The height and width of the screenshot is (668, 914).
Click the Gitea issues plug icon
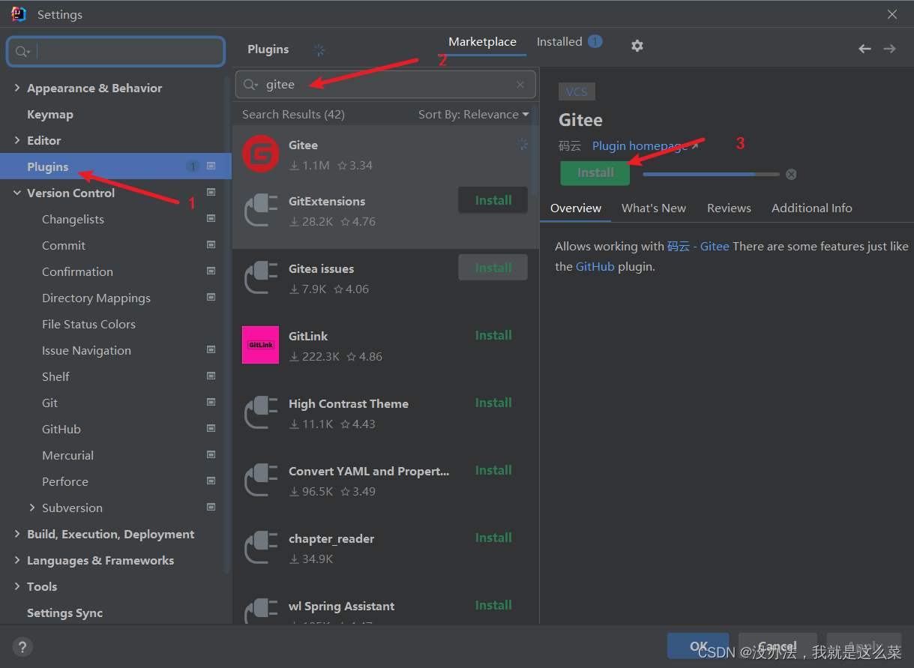(261, 278)
